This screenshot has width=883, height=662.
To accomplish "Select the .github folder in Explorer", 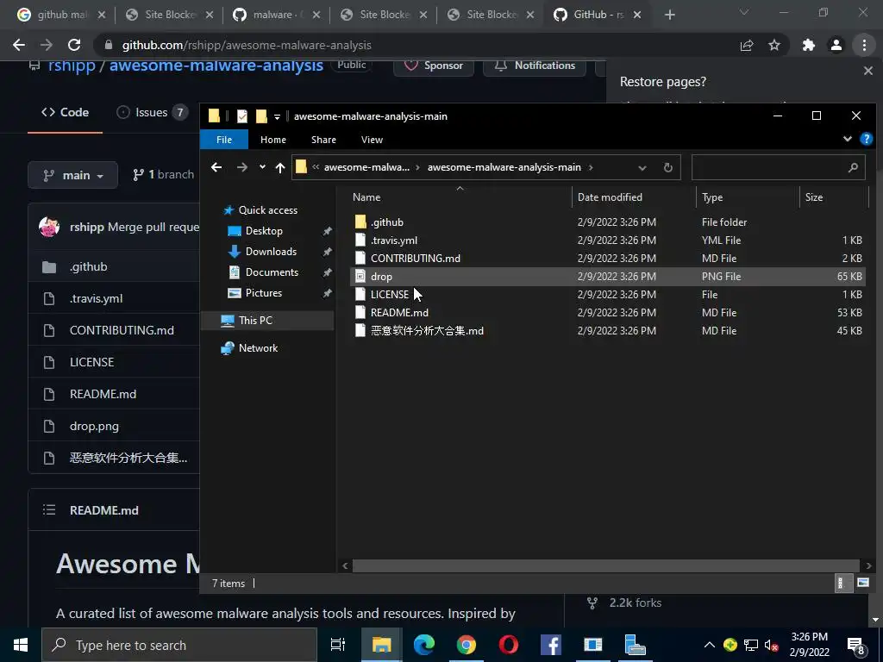I will click(387, 222).
